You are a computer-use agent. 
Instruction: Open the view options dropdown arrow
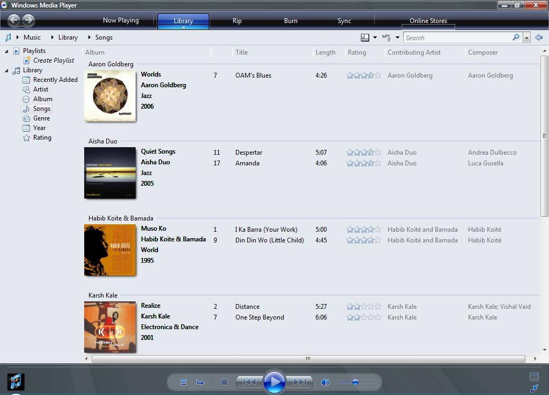click(x=397, y=37)
